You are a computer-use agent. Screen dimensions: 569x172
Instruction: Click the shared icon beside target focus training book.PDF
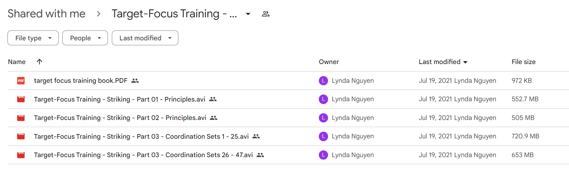135,81
